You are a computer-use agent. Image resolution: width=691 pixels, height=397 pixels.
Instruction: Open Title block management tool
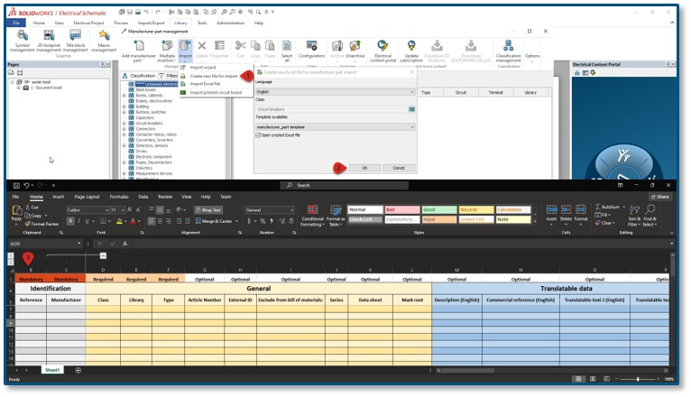coord(76,41)
